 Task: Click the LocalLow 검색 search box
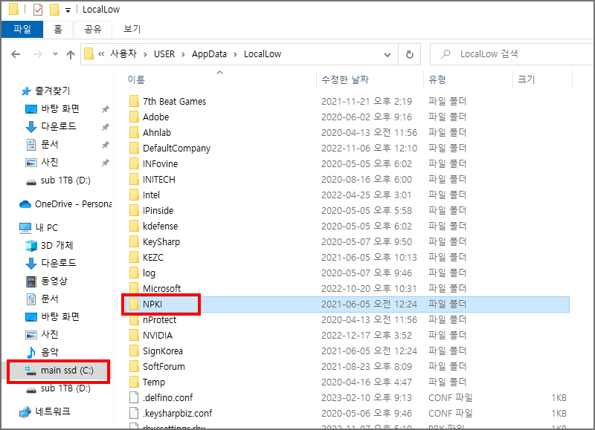click(512, 54)
